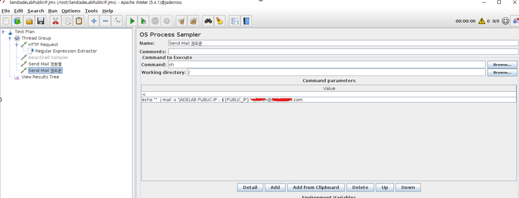The height and width of the screenshot is (198, 519).
Task: Select Send Mail 권오준 in tree
Action: click(x=45, y=70)
